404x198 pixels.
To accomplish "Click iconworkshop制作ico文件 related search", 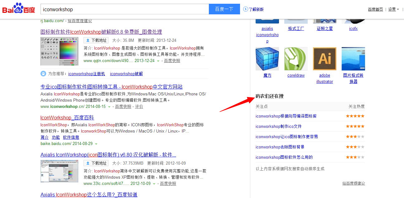I will (278, 126).
